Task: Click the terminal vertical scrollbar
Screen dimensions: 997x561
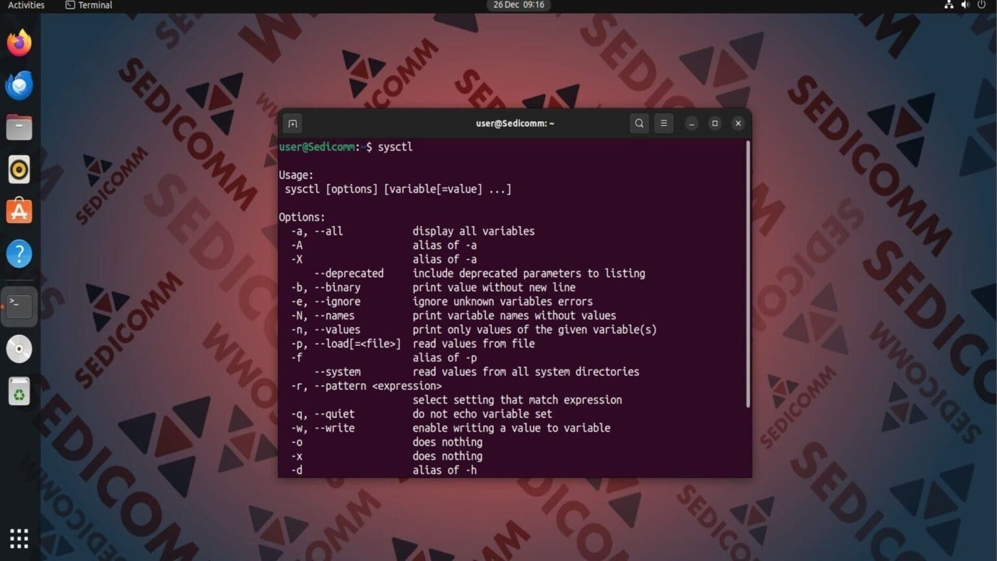Action: [748, 275]
